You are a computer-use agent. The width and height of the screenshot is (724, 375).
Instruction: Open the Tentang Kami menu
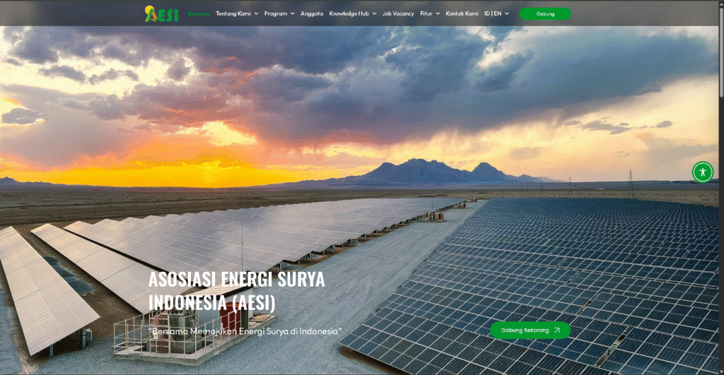[233, 14]
